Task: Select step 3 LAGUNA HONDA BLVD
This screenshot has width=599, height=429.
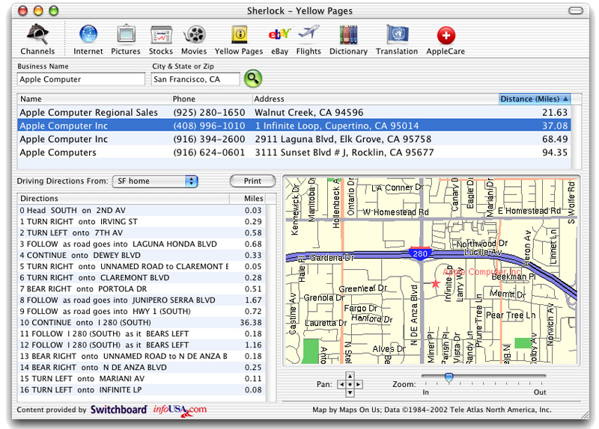Action: pyautogui.click(x=142, y=244)
